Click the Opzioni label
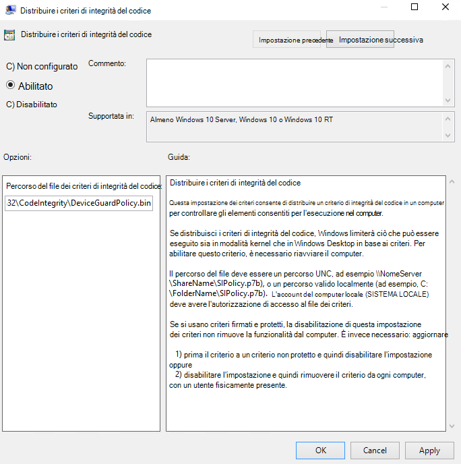 [x=17, y=157]
